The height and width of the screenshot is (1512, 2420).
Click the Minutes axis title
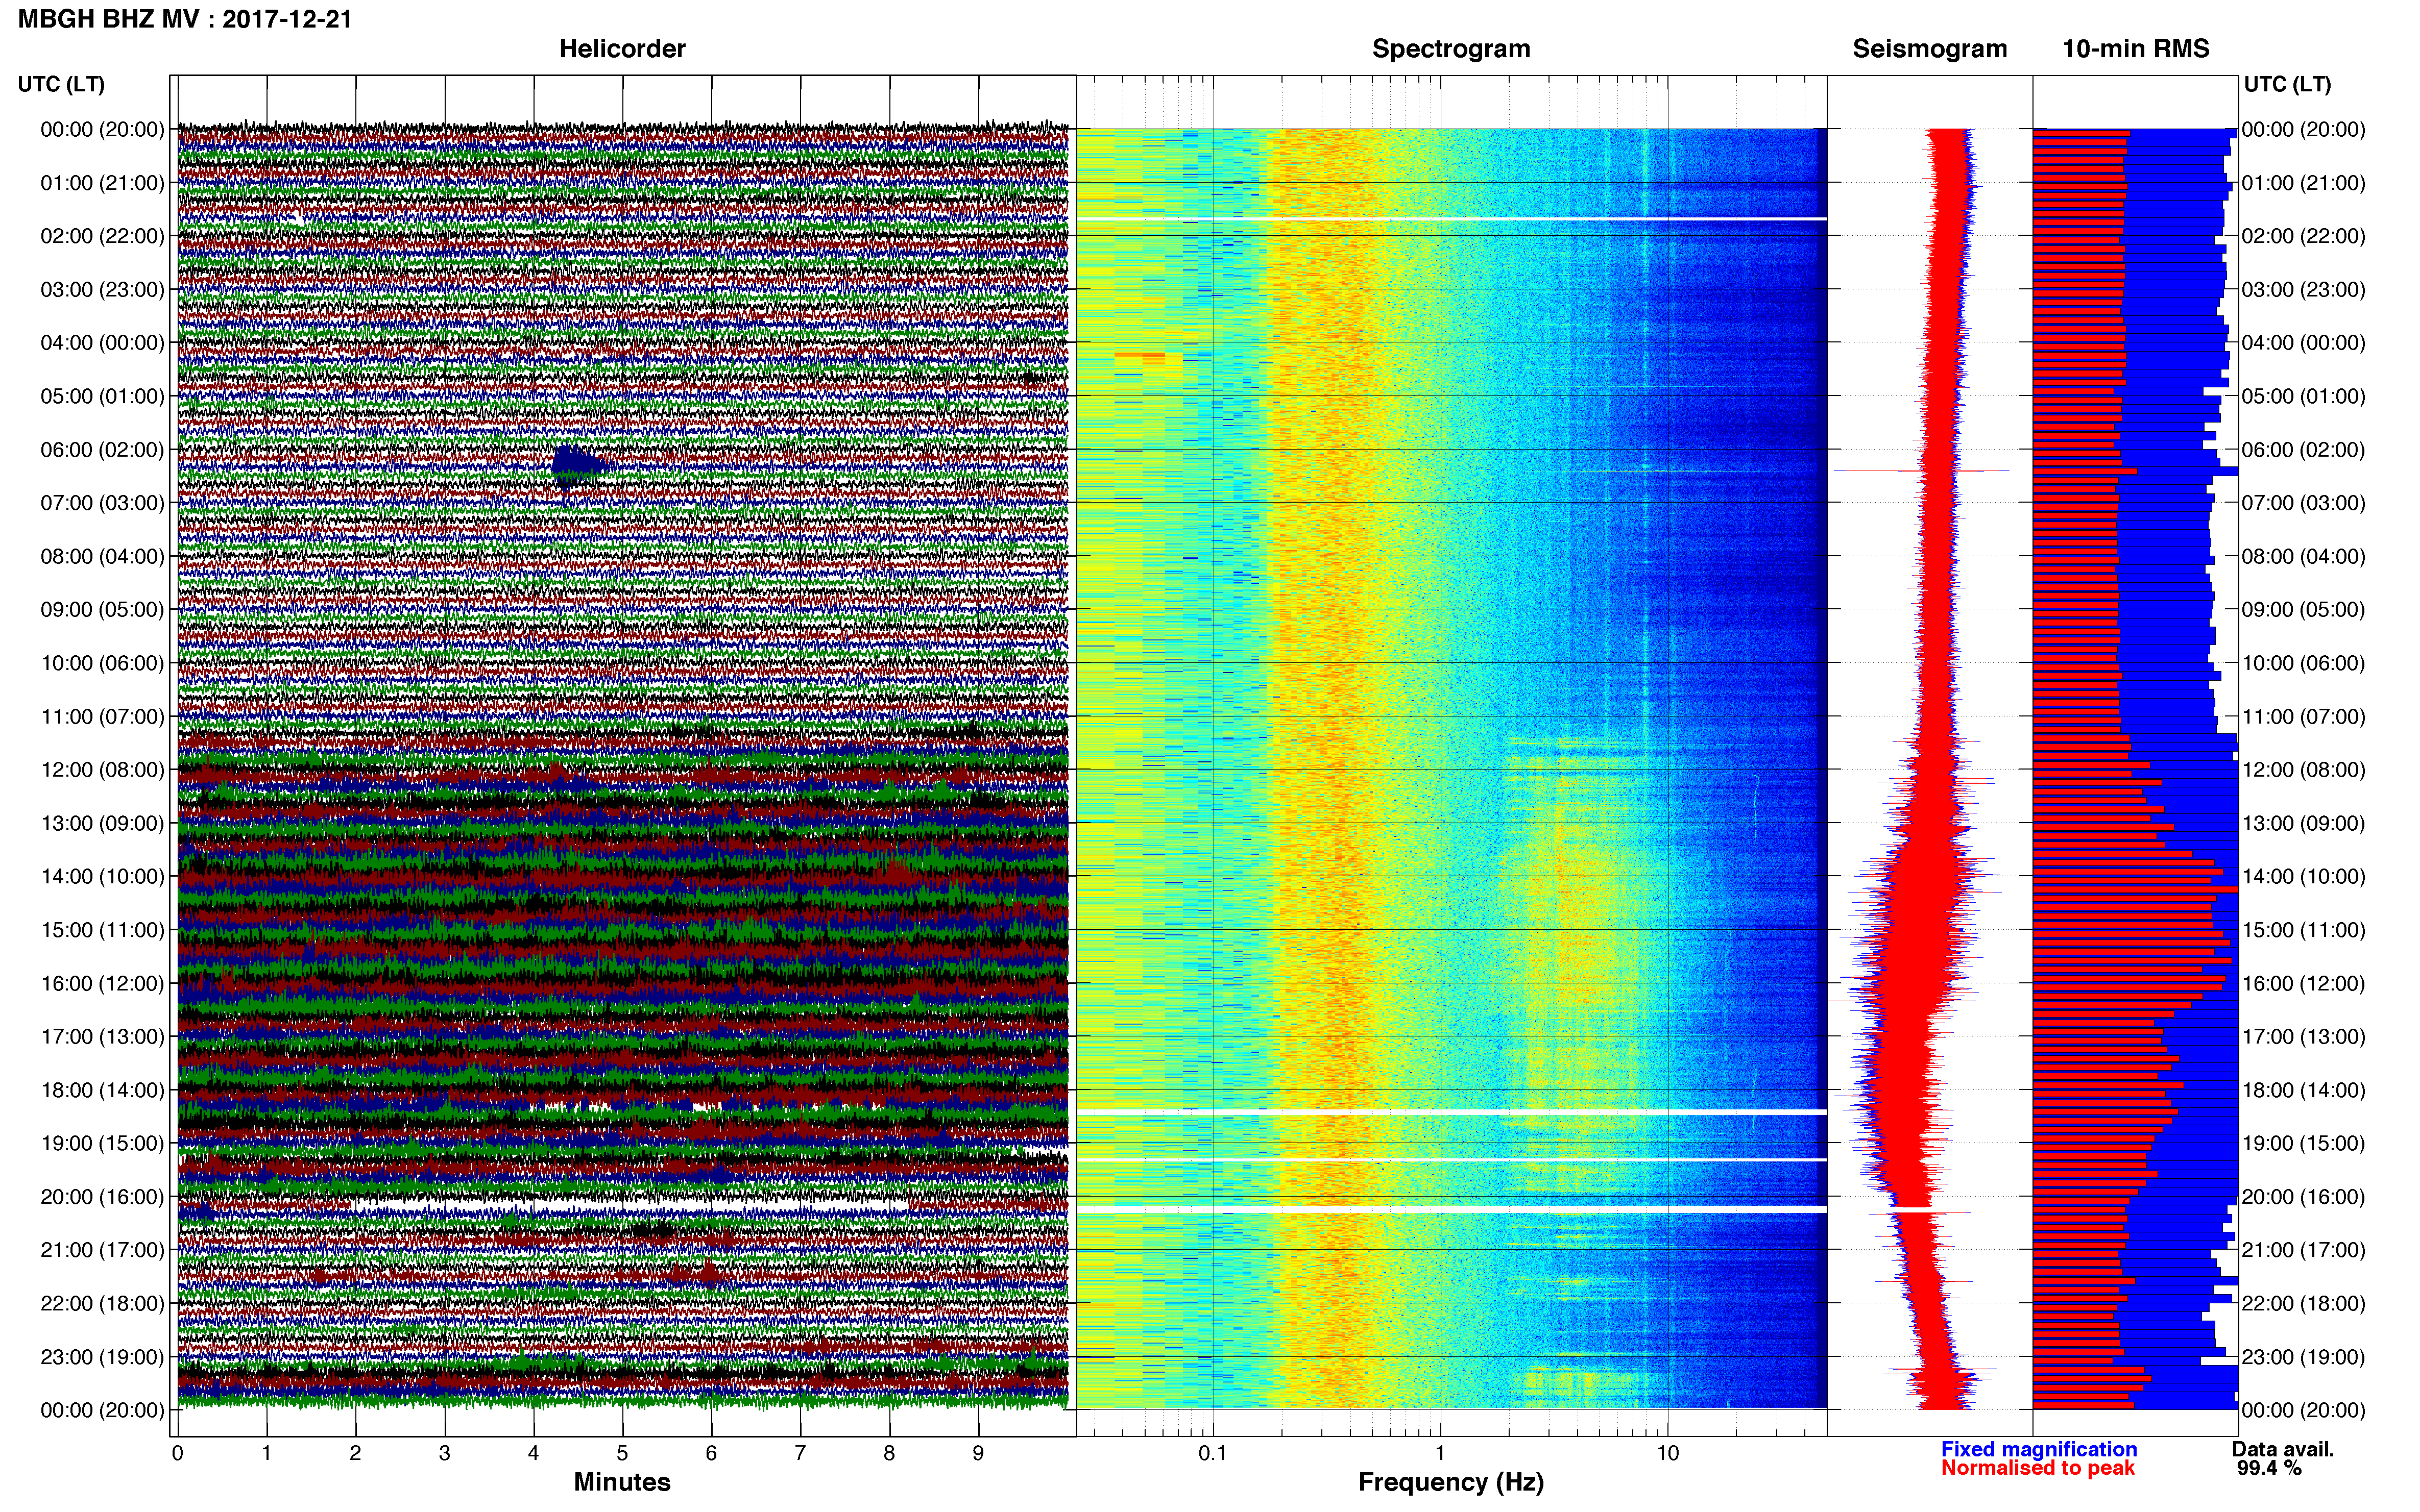click(x=621, y=1482)
